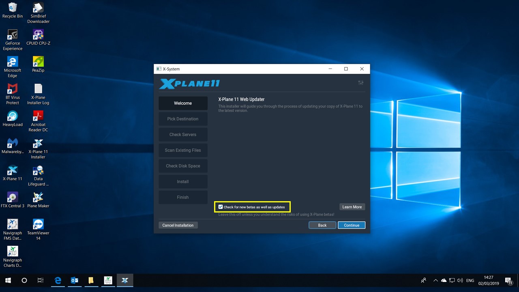Launch Malwarebytes desktop shortcut

[x=13, y=146]
